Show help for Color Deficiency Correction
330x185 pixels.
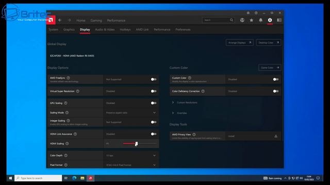203,91
